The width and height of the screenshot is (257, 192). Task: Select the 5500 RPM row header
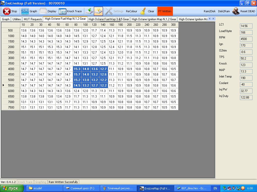pos(11,85)
